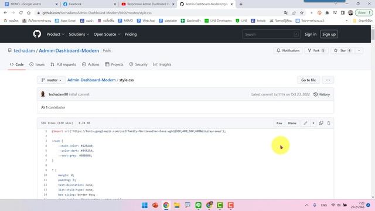Open the three-dot file options menu
This screenshot has width=375, height=211.
(328, 80)
